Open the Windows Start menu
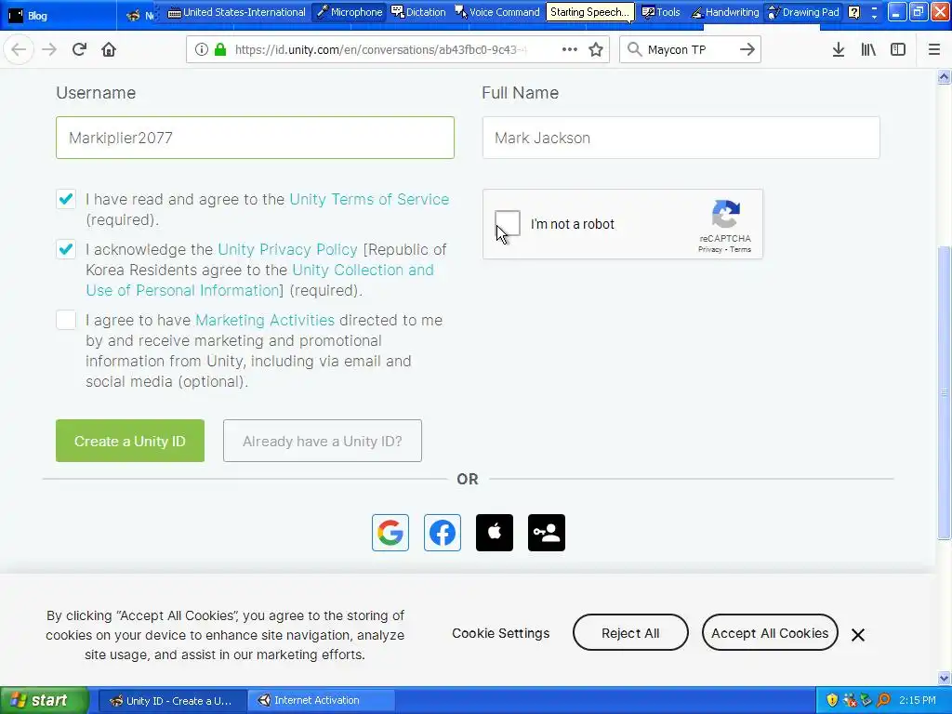 click(45, 701)
